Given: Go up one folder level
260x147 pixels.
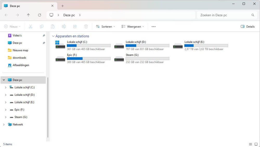Looking at the screenshot, I should [28, 15].
